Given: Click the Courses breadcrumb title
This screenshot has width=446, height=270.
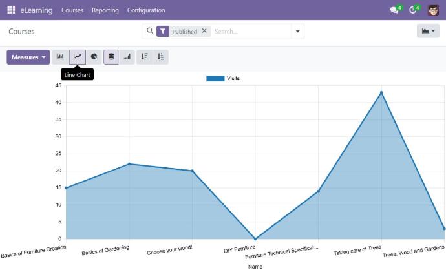Looking at the screenshot, I should tap(21, 31).
